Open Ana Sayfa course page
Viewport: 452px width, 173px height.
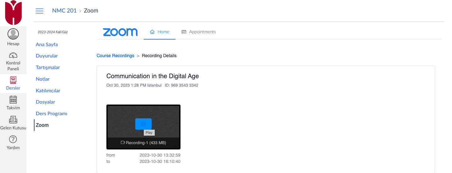pos(47,44)
